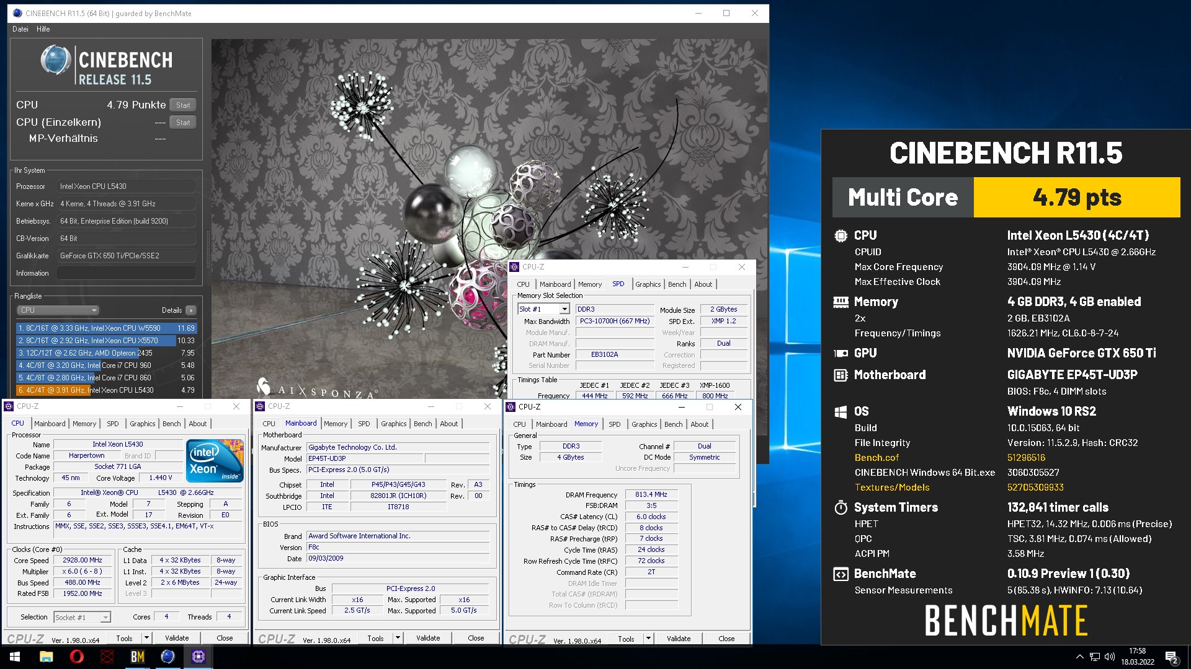
Task: Open File Explorer from the taskbar
Action: 47,657
